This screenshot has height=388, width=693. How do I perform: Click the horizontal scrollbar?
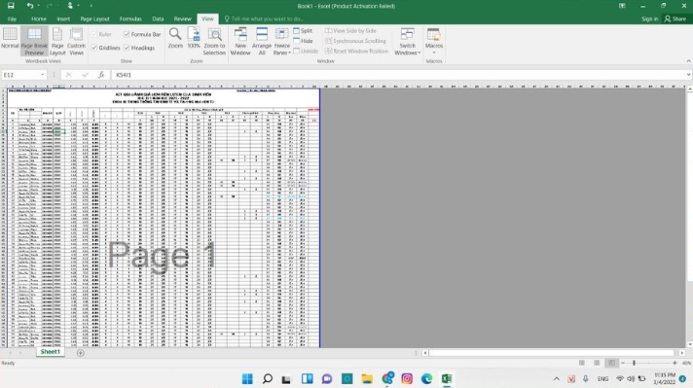pos(551,353)
